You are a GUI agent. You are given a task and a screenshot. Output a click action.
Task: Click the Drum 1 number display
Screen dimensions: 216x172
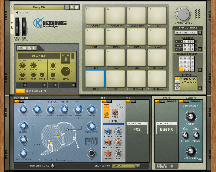point(66,58)
